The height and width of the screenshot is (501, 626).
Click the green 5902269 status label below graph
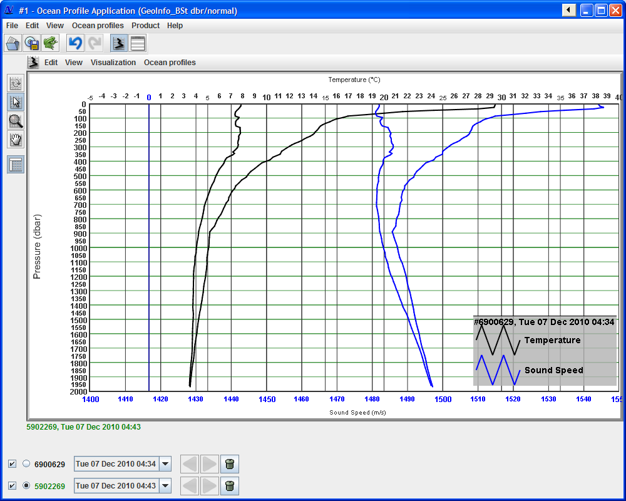(x=83, y=426)
